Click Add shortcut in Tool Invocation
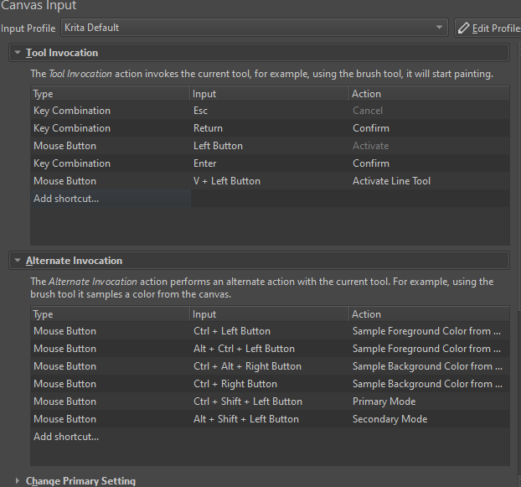521x487 pixels. [x=66, y=199]
